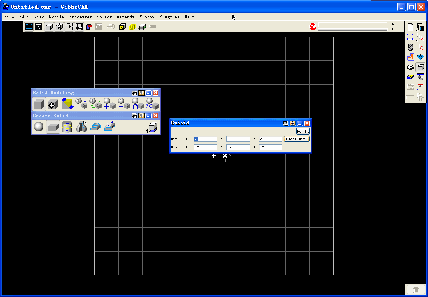
Task: Click the Min Y input field
Action: click(x=238, y=147)
